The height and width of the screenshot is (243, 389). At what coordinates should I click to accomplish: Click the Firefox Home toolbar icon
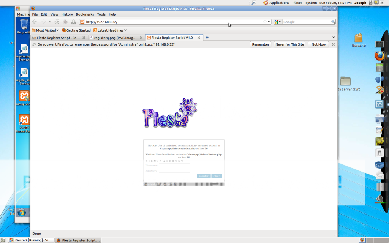pos(73,22)
